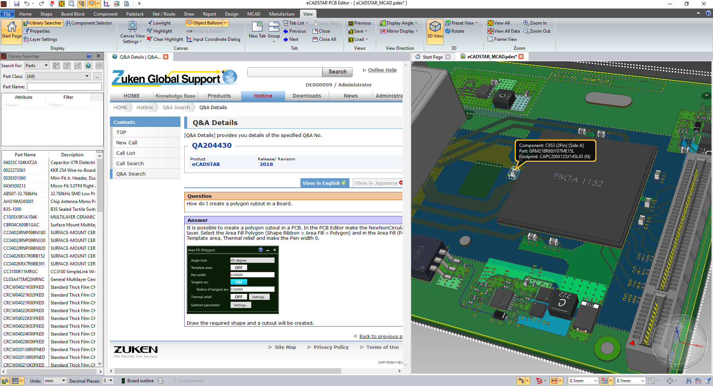The width and height of the screenshot is (713, 386).
Task: Click the Rotate 3D view tool
Action: coord(455,31)
